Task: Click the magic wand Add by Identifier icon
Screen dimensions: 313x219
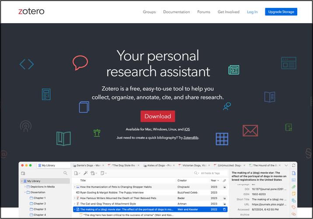Action: tap(85, 173)
